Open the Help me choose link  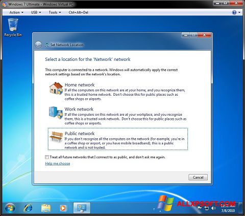(x=58, y=163)
